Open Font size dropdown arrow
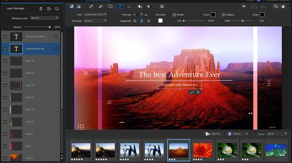 click(x=141, y=14)
